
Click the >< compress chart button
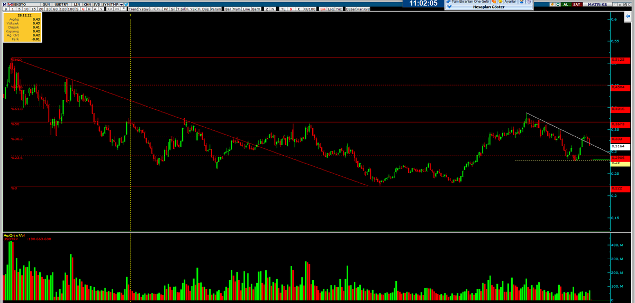point(110,9)
